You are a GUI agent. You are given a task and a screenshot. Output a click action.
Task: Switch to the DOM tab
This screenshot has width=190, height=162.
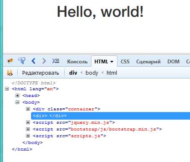(173, 62)
